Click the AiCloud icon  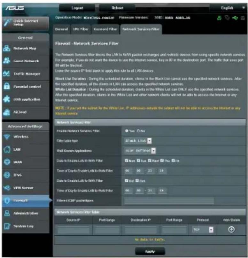click(7, 112)
